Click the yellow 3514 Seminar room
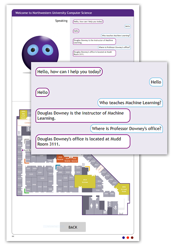176x246 pixels. pyautogui.click(x=85, y=181)
